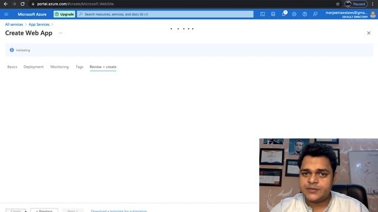Open the ellipsis next to Create Web App
This screenshot has width=378, height=212.
pyautogui.click(x=61, y=33)
